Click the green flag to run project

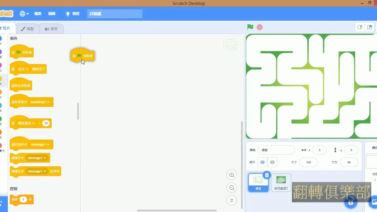click(250, 27)
